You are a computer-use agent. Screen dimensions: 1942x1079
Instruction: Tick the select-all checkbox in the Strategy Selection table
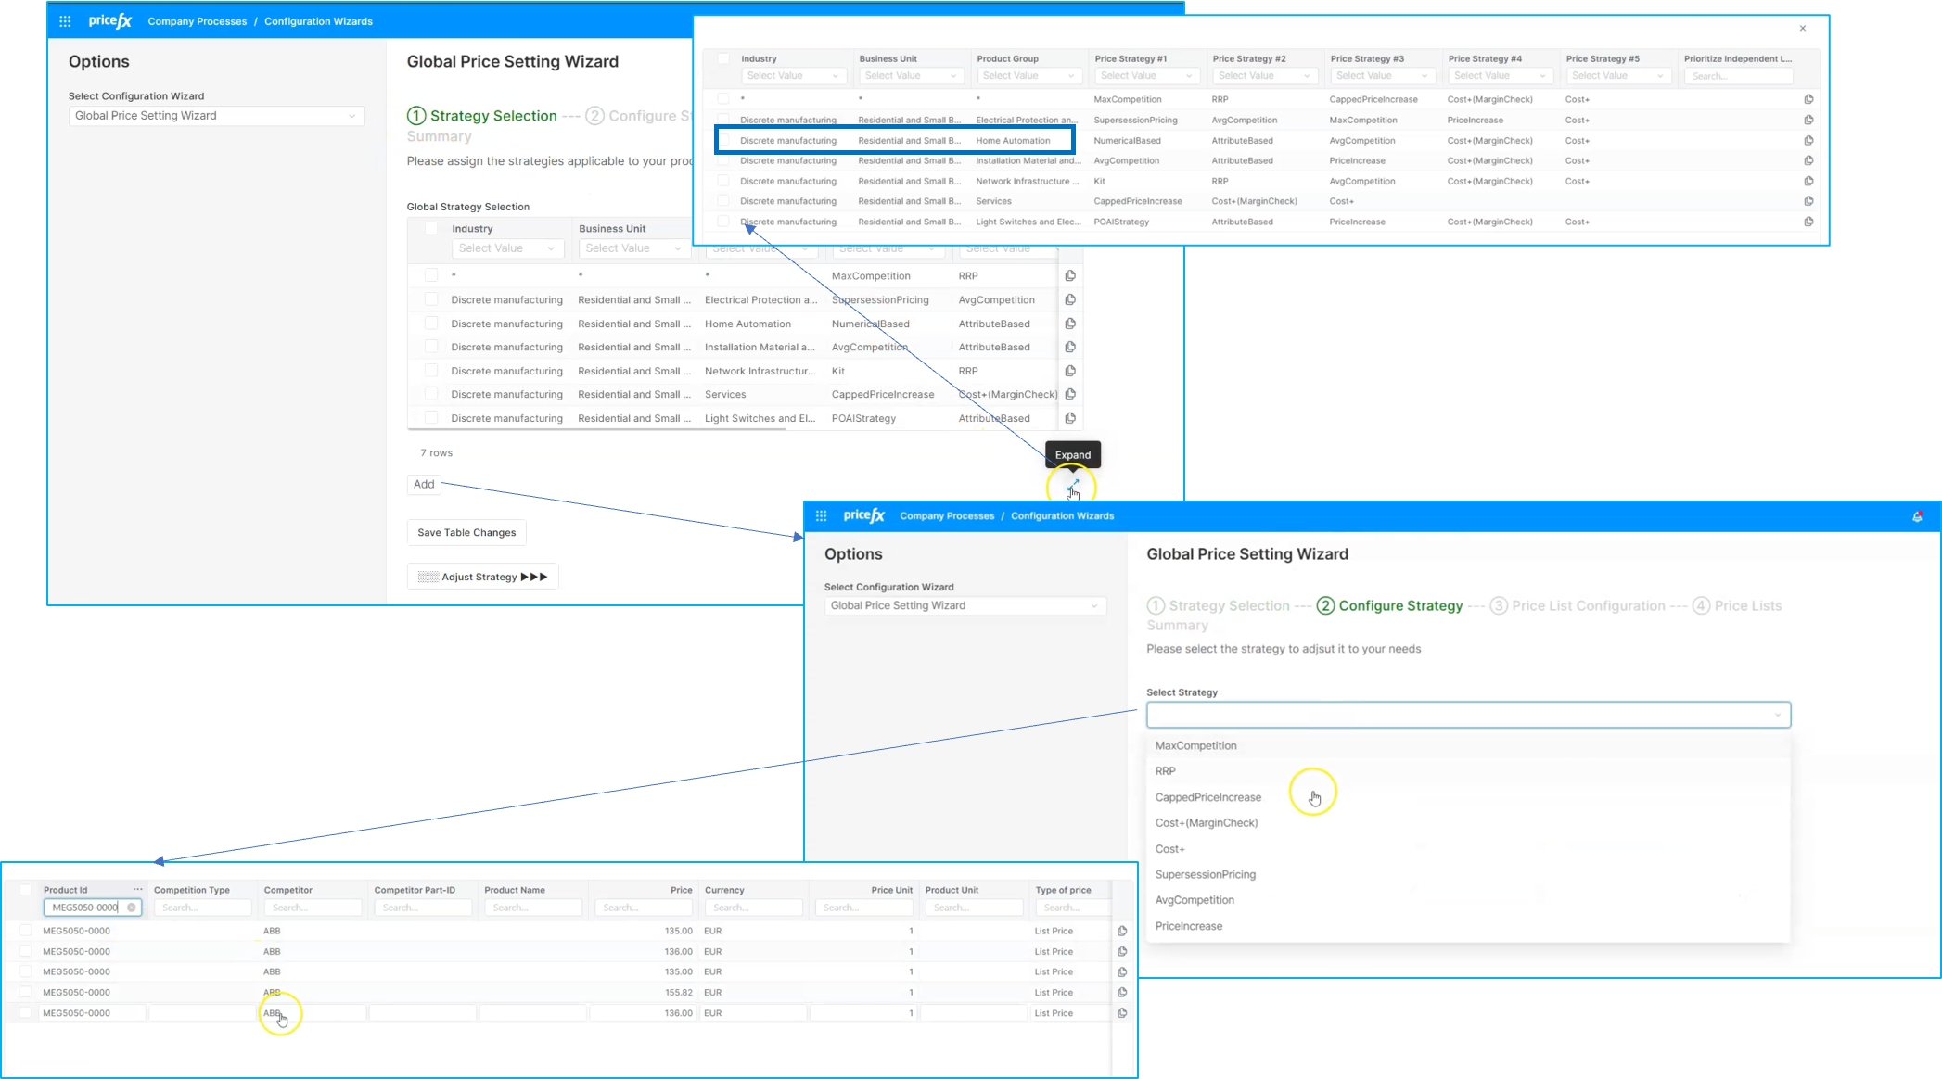[431, 228]
